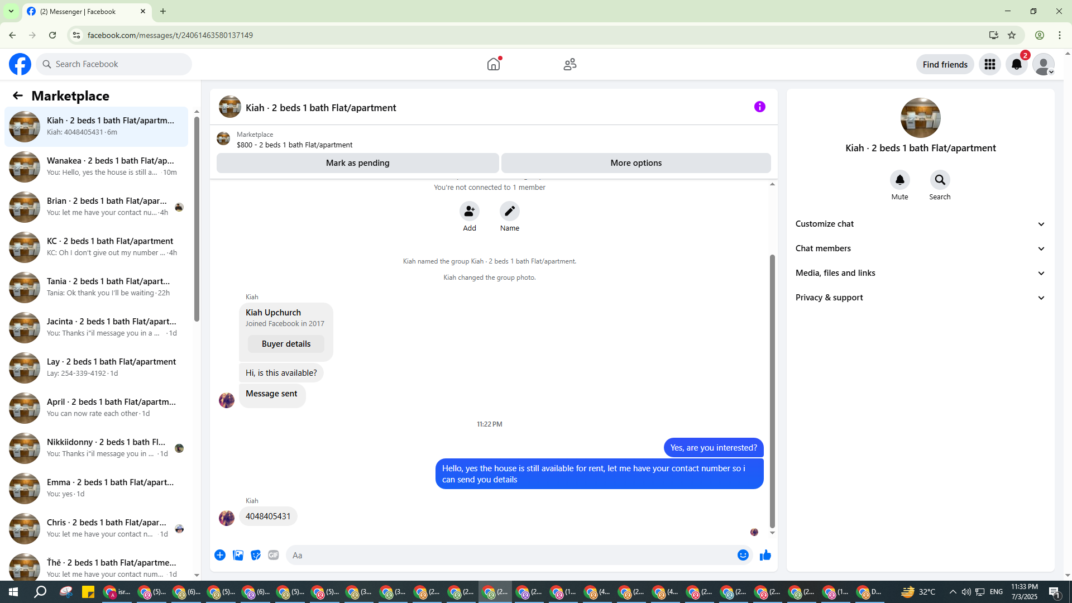This screenshot has width=1072, height=603.
Task: Expand Customize chat section
Action: (920, 224)
